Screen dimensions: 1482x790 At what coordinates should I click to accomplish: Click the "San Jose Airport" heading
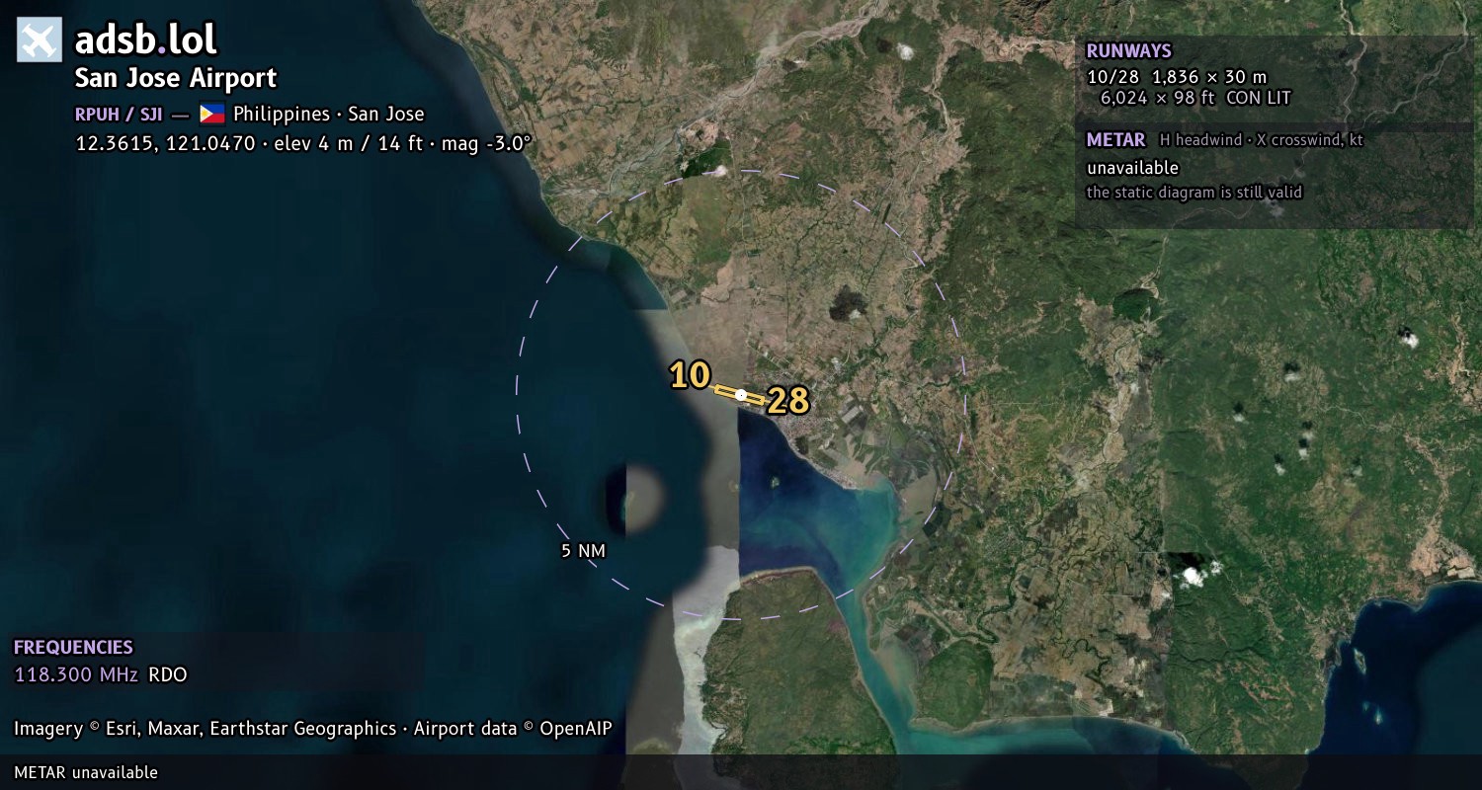[176, 78]
